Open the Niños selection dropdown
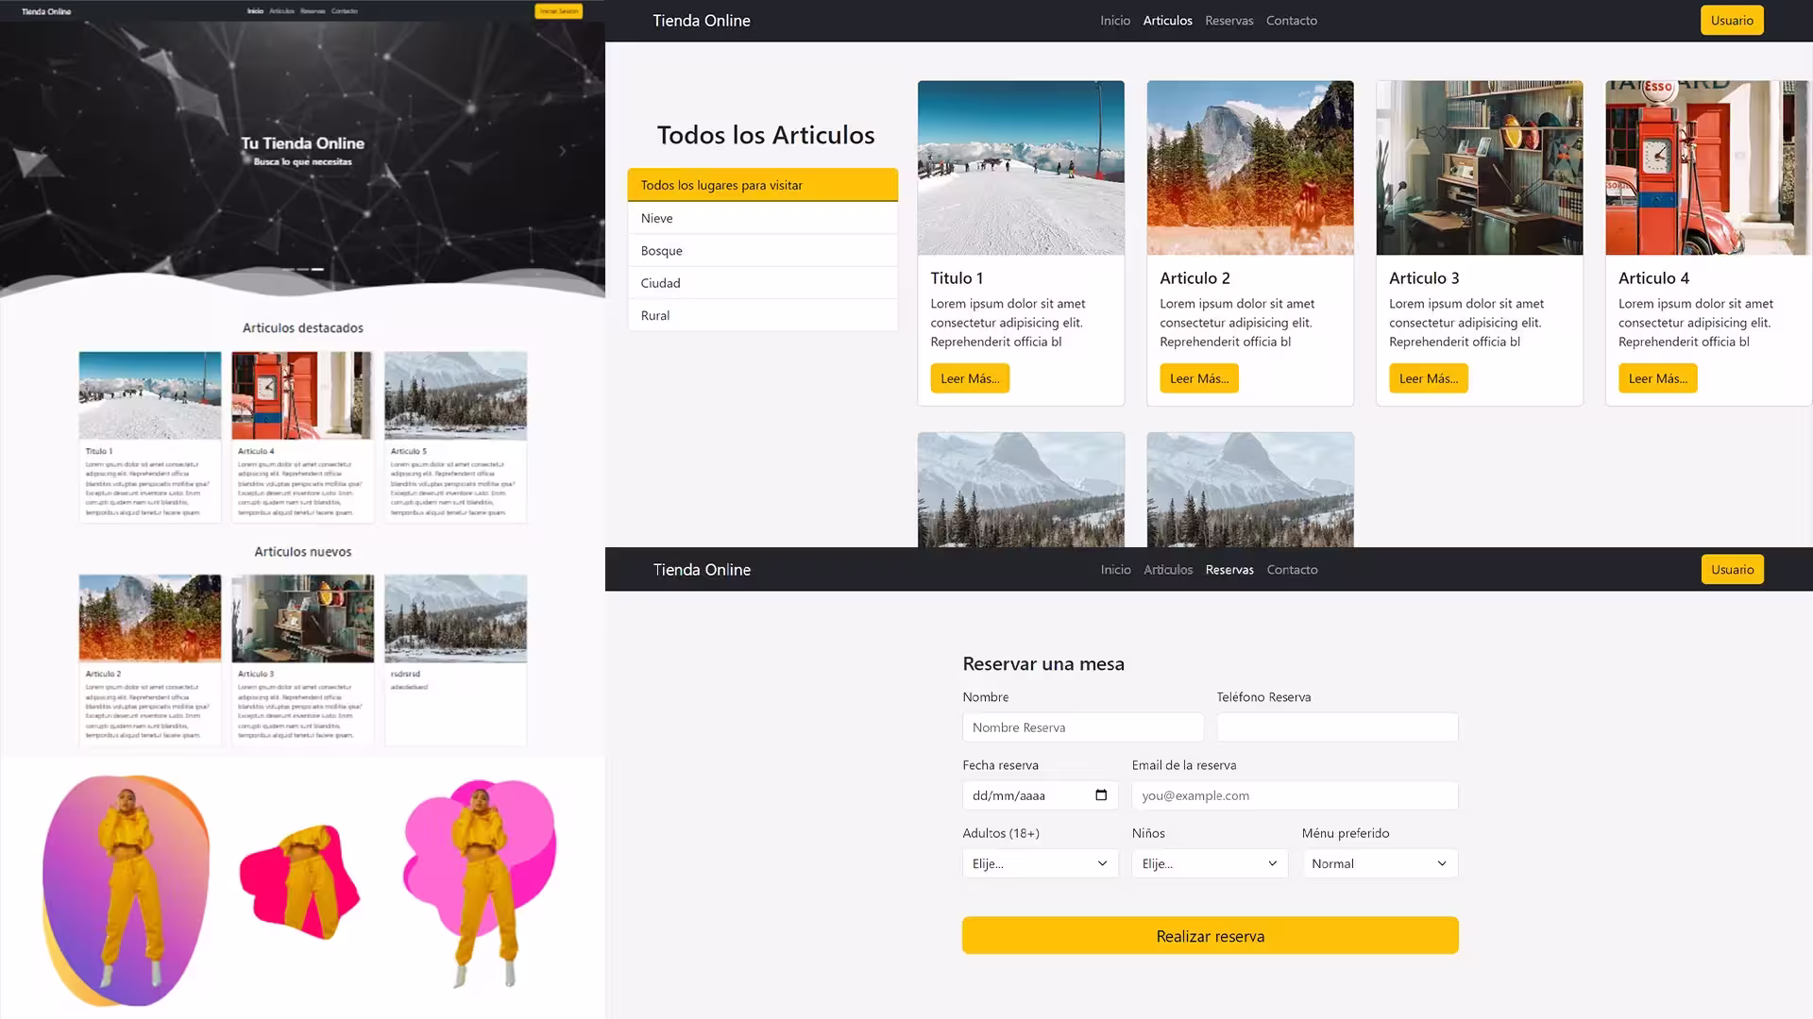The width and height of the screenshot is (1813, 1019). 1209,863
